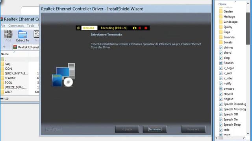Select the Landscape folder in Explorer
252x141 pixels.
click(x=230, y=22)
